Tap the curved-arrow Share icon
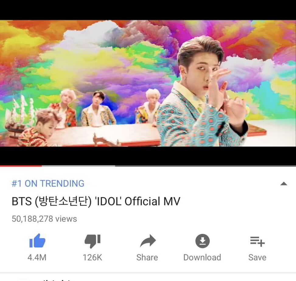Screen dimensions: 296x281 tap(148, 241)
